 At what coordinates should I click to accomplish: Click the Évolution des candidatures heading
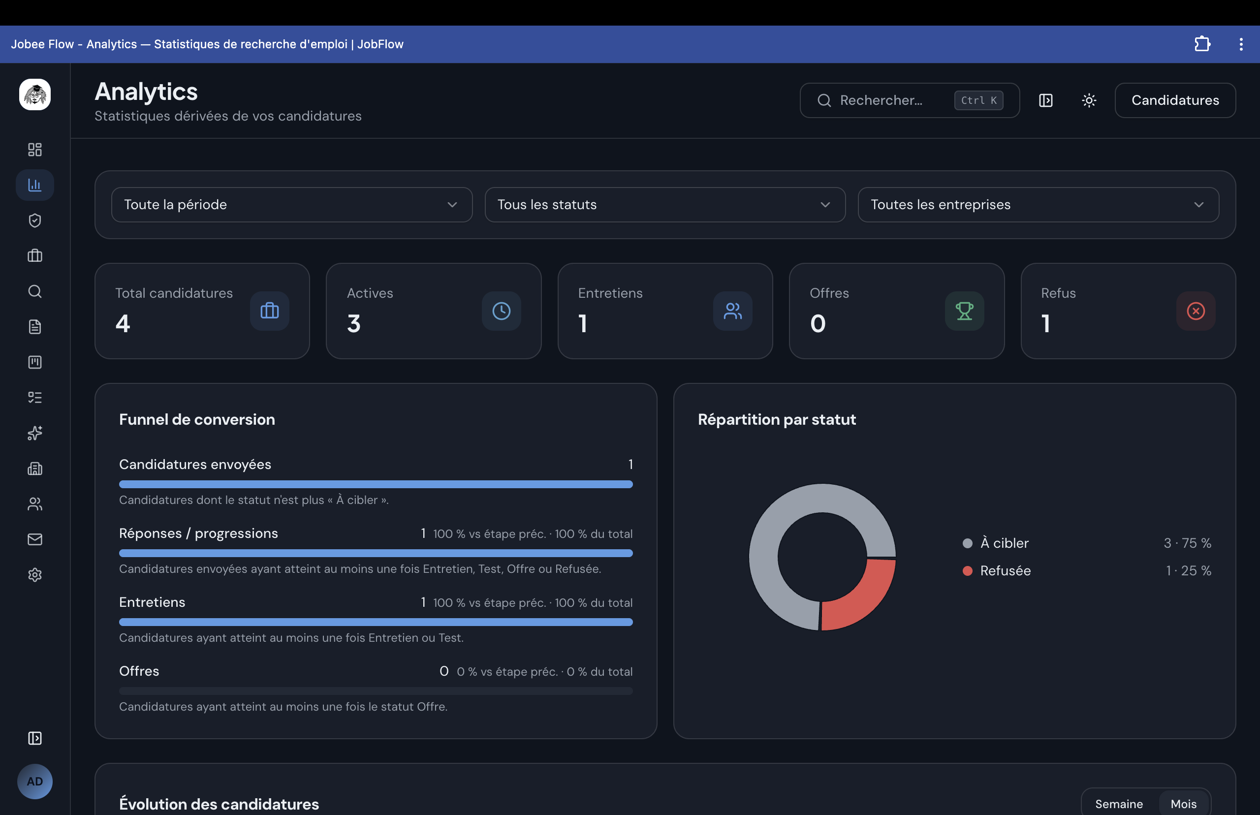click(x=219, y=804)
